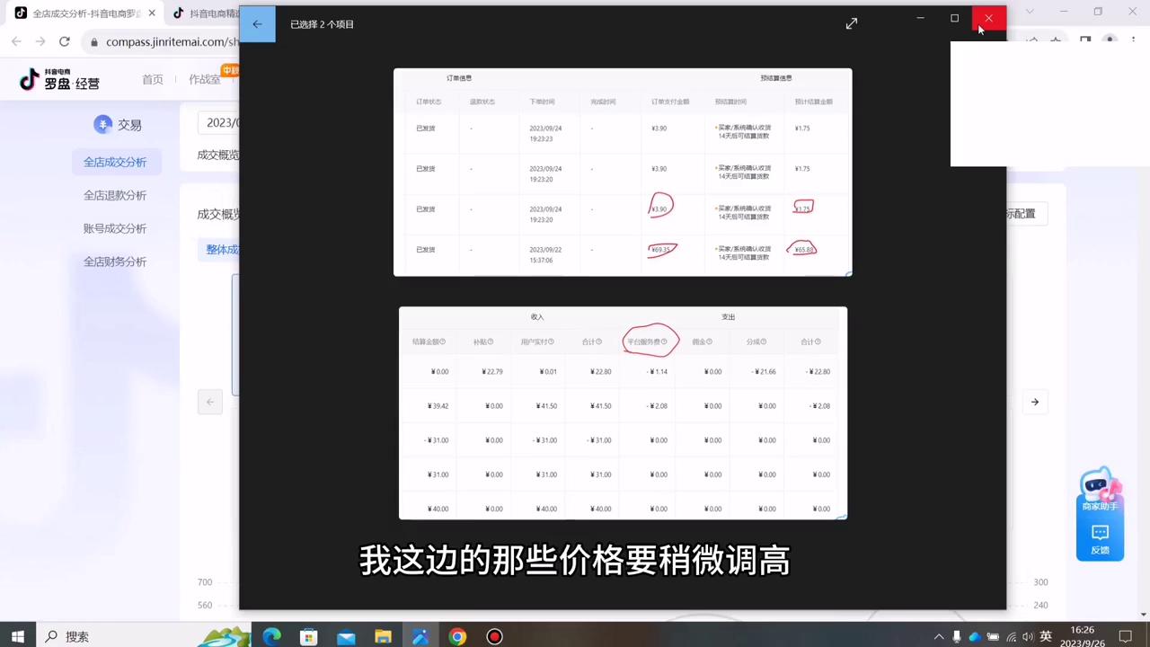The image size is (1150, 647).
Task: Click the 反馈 feedback icon
Action: click(1100, 533)
